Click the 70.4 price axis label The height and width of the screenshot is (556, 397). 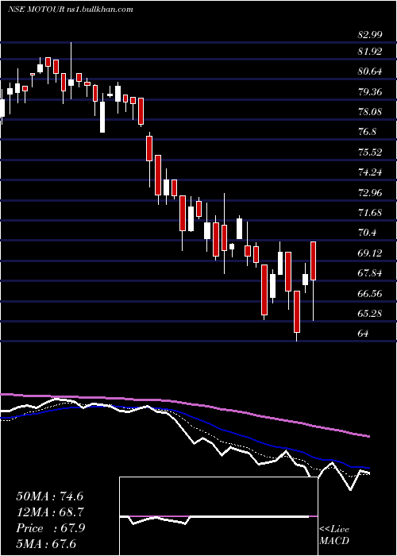click(x=367, y=233)
